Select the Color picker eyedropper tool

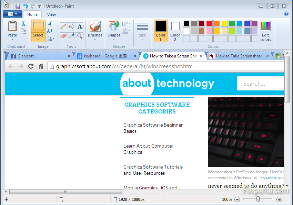pos(72,36)
